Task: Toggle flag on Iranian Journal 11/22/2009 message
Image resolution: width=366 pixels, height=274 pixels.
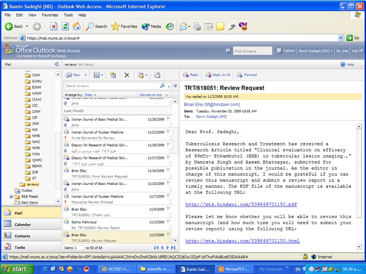Action: (168, 132)
